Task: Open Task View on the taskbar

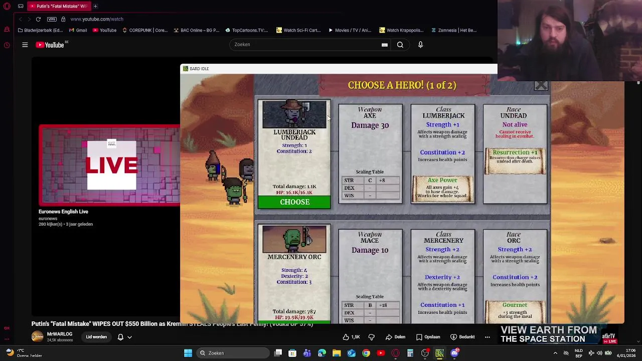Action: [x=278, y=353]
